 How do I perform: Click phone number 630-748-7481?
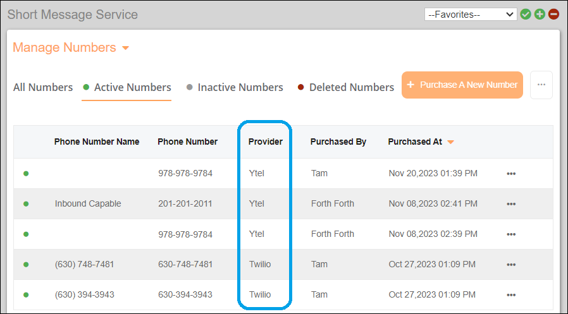click(185, 265)
